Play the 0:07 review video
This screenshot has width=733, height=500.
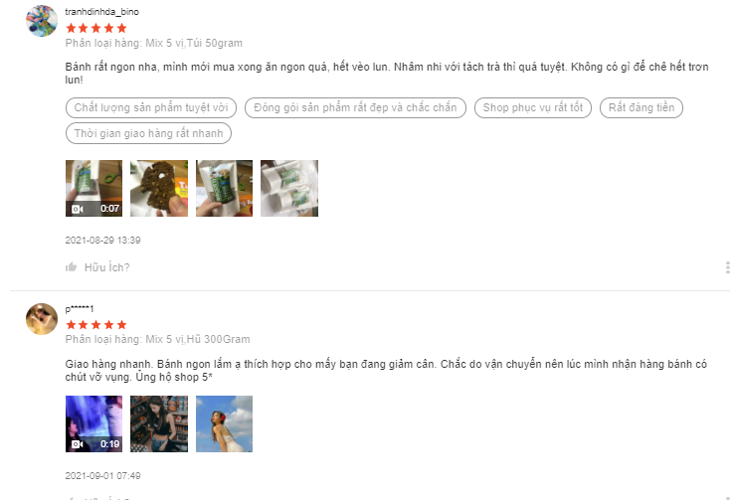click(93, 188)
